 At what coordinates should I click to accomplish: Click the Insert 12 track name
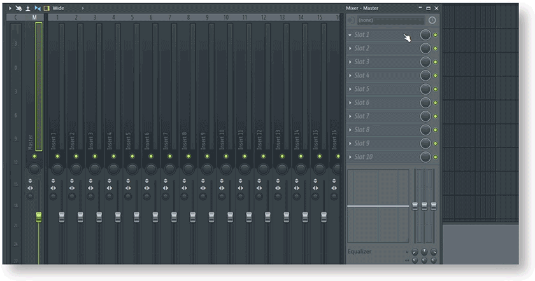point(259,140)
